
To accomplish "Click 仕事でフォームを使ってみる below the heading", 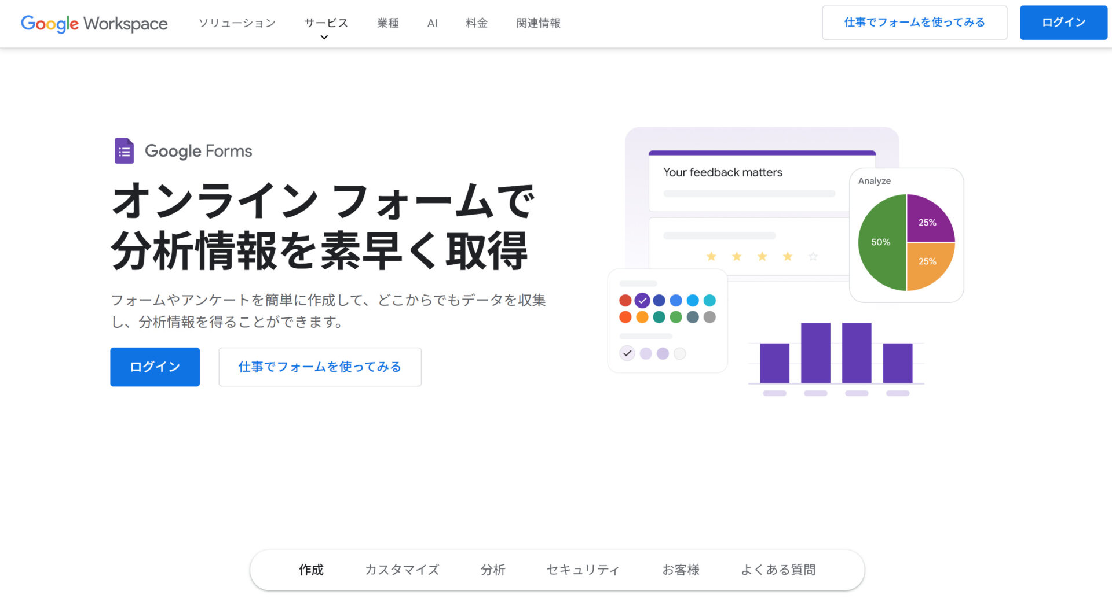I will tap(320, 367).
